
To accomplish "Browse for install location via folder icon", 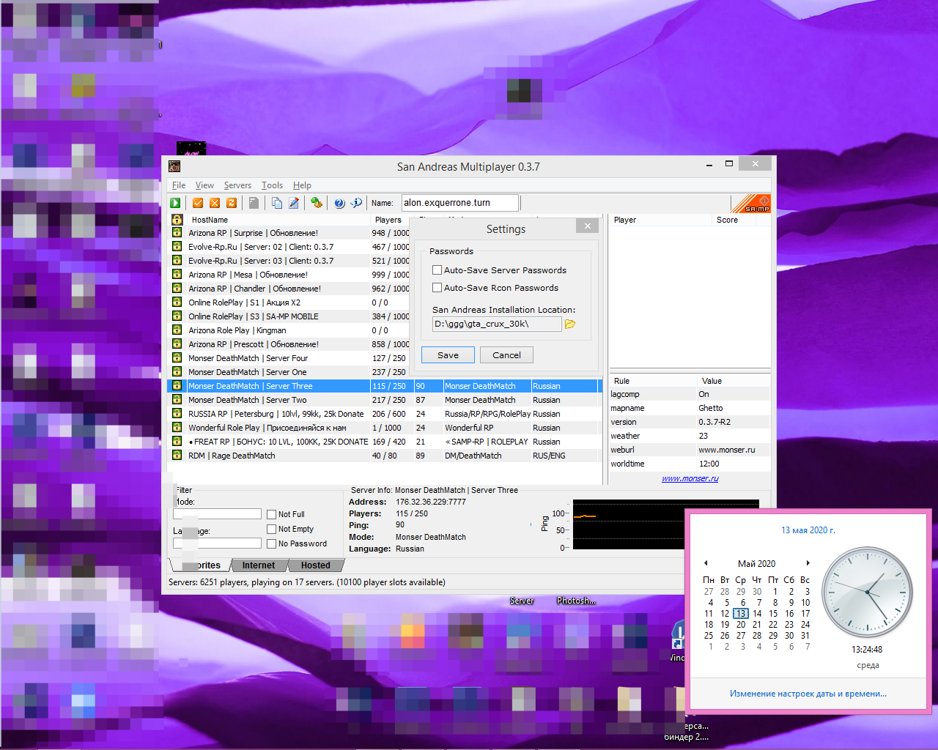I will (570, 324).
